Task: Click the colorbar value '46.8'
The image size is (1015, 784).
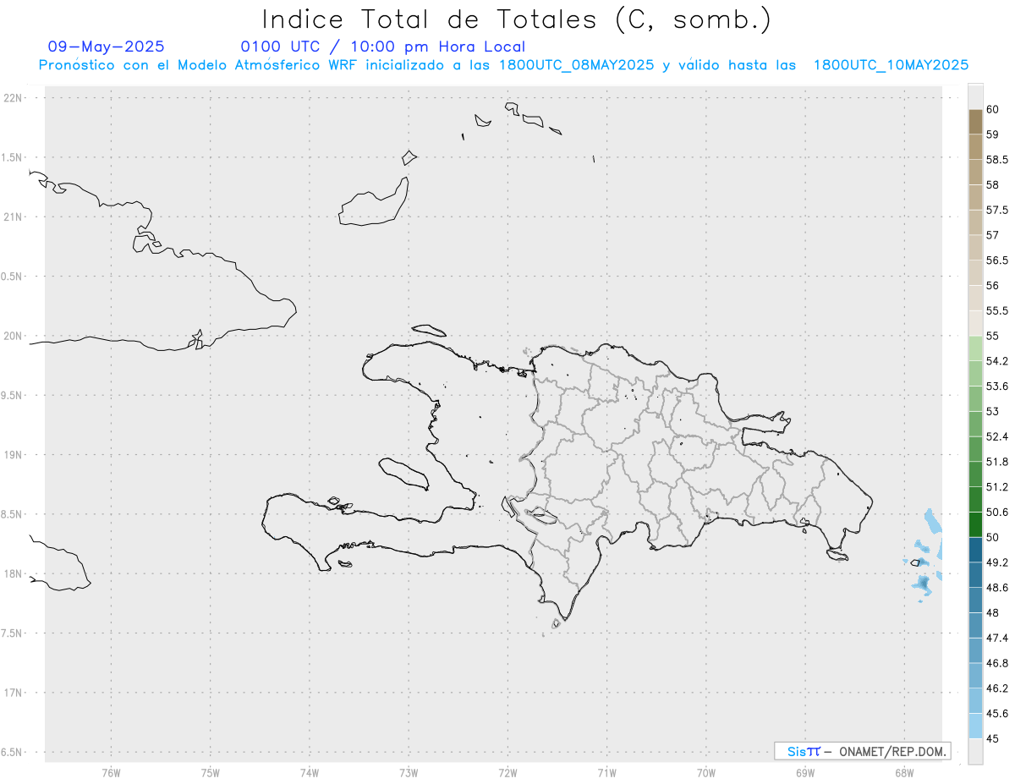Action: 997,664
